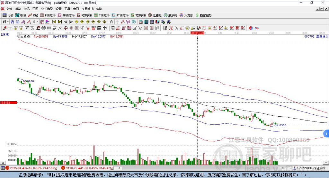Select the hand pan tool
The image size is (329, 178).
(x=111, y=22)
